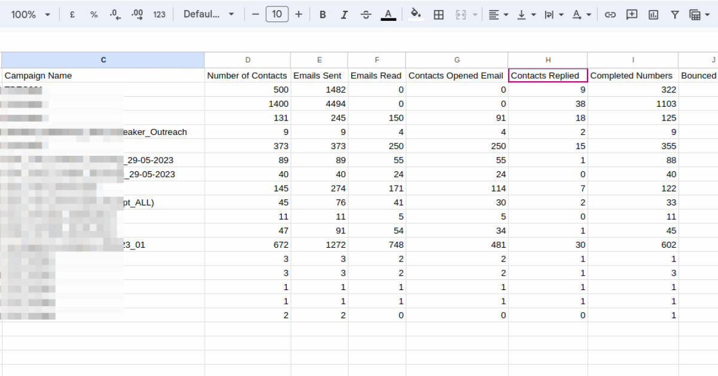Toggle bold formatting
This screenshot has height=376, width=718.
[x=323, y=14]
